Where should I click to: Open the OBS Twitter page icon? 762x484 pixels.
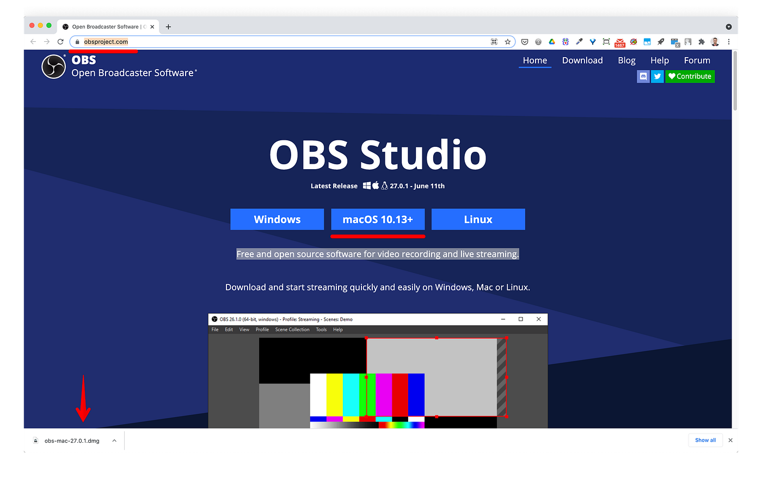657,77
